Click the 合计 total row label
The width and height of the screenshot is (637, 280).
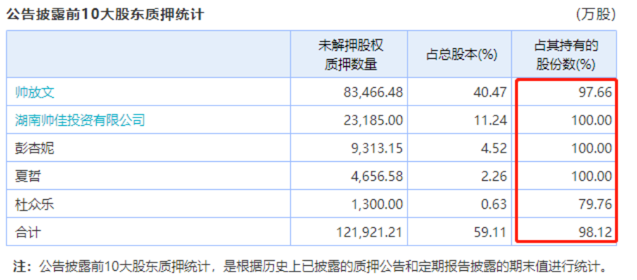click(28, 233)
